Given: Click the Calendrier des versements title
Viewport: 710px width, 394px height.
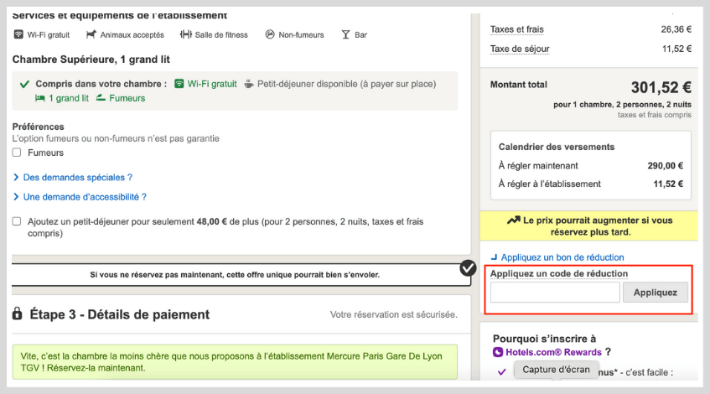Looking at the screenshot, I should (x=557, y=147).
